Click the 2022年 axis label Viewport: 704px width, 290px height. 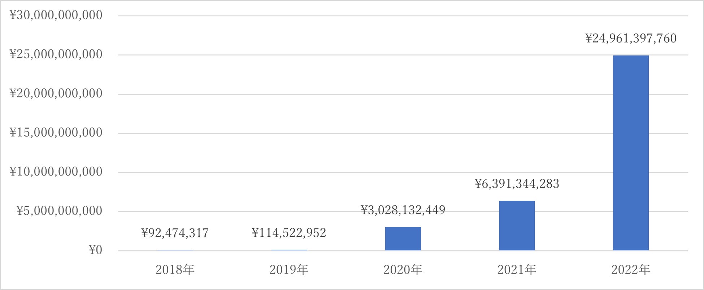tap(631, 269)
